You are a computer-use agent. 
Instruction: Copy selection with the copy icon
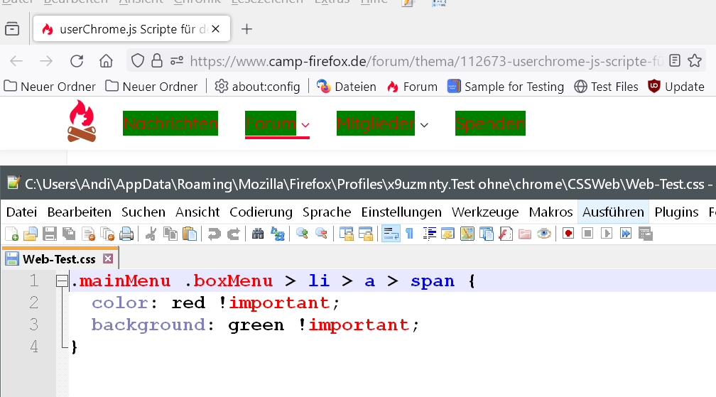170,234
